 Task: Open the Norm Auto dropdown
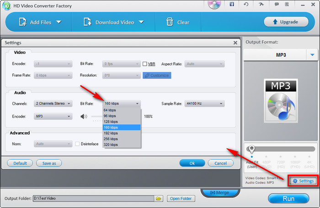[53, 144]
